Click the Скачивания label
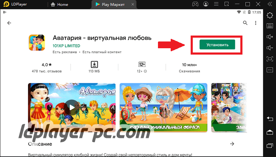276x157 pixels. pos(189,71)
